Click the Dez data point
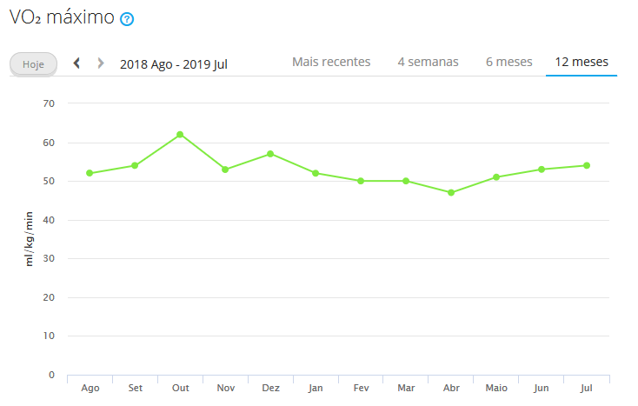638x406 pixels. (270, 154)
